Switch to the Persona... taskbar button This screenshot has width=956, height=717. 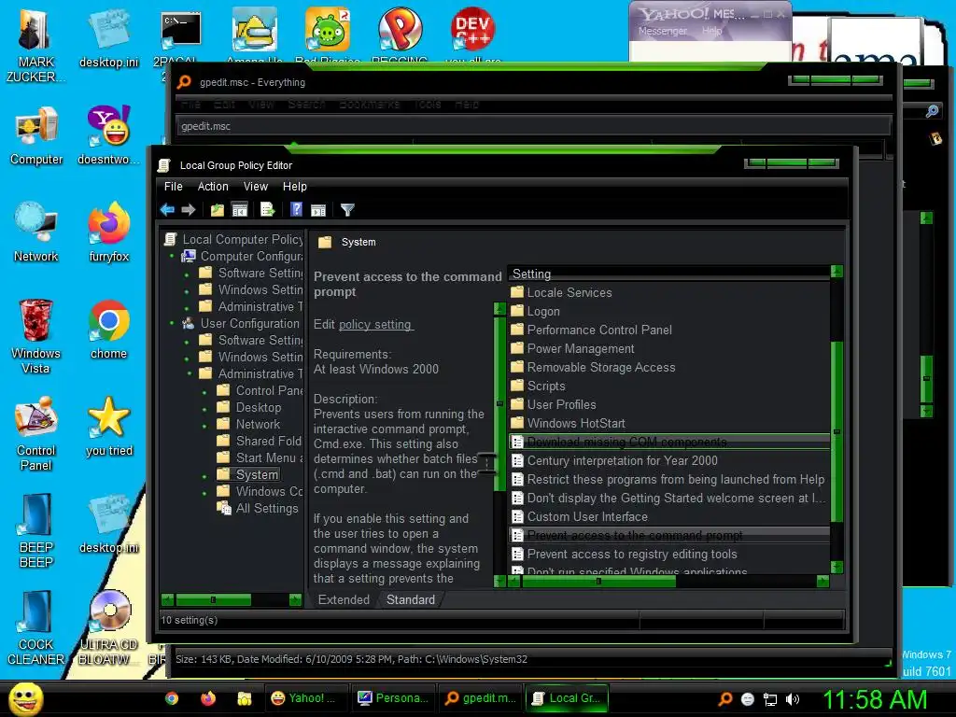click(393, 698)
